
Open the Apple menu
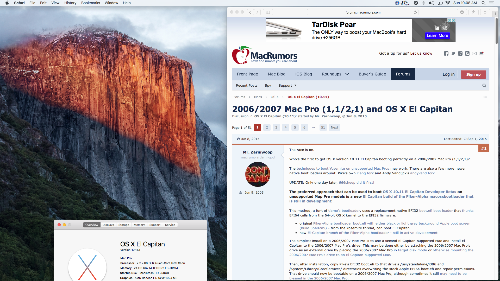[7, 3]
